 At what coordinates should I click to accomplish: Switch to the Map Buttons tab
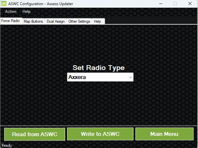tap(33, 21)
